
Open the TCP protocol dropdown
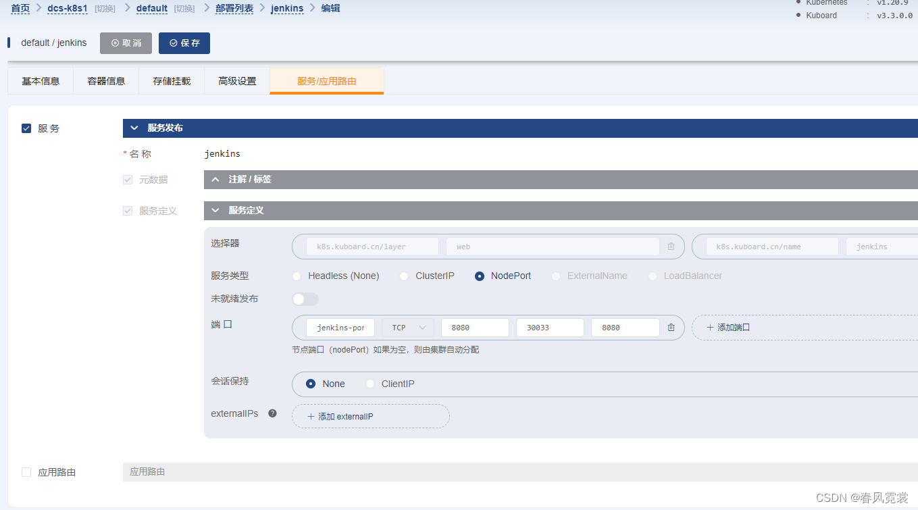click(x=408, y=328)
